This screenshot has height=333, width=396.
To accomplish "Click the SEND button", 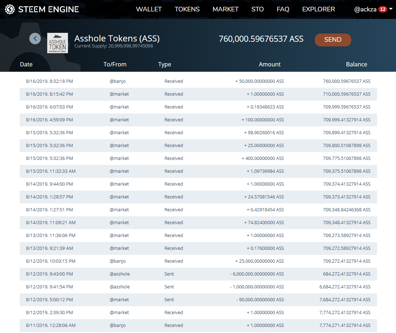I will (333, 40).
